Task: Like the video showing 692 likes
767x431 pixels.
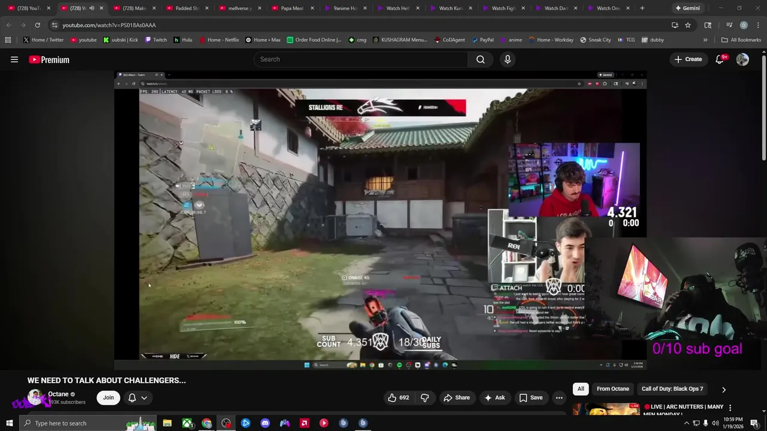Action: pos(398,397)
